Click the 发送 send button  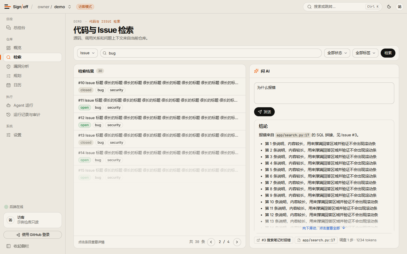[x=264, y=112]
